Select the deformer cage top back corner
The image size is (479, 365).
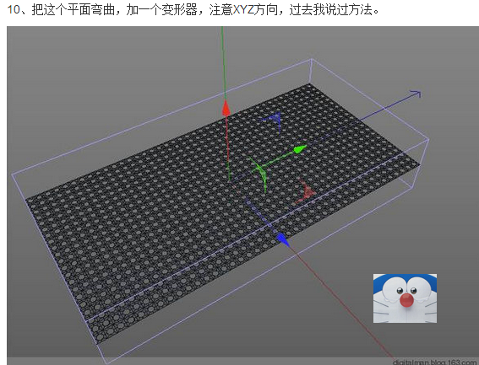(x=311, y=59)
